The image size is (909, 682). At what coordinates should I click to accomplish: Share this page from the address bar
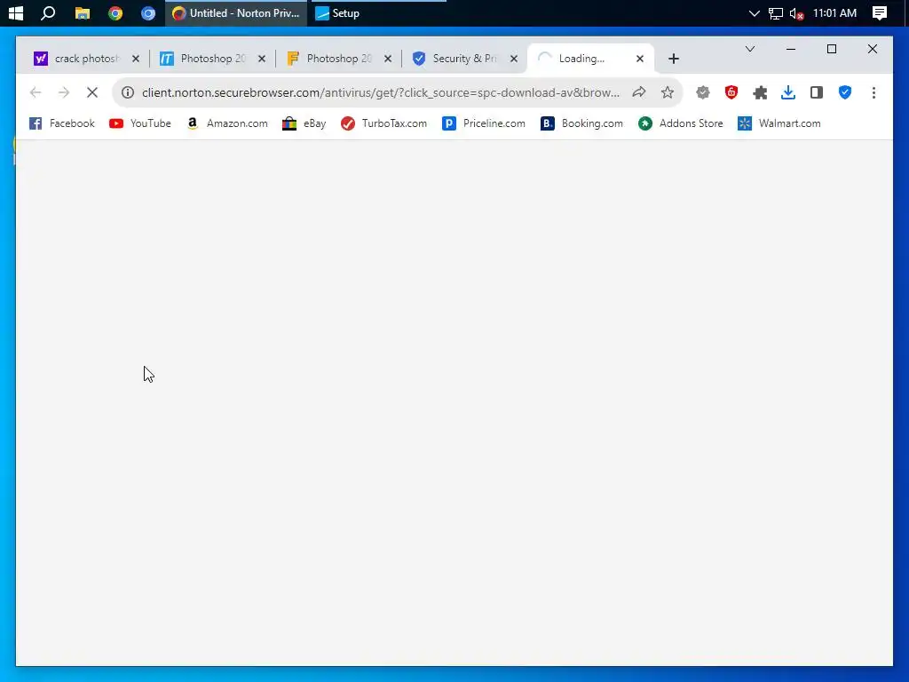pos(639,92)
